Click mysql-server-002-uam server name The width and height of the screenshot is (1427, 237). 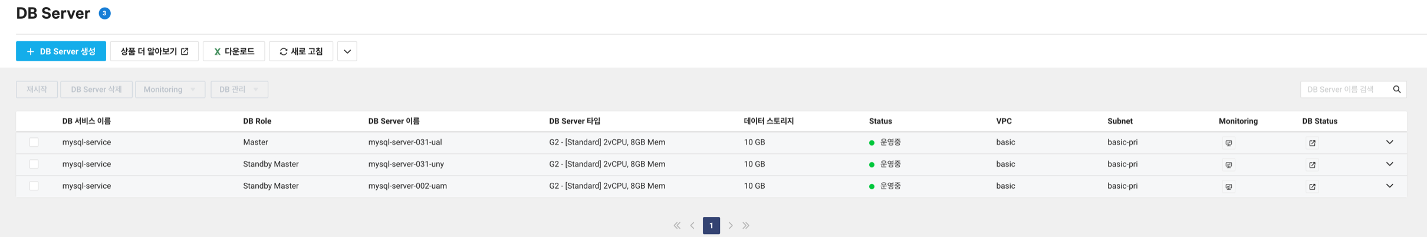click(407, 186)
